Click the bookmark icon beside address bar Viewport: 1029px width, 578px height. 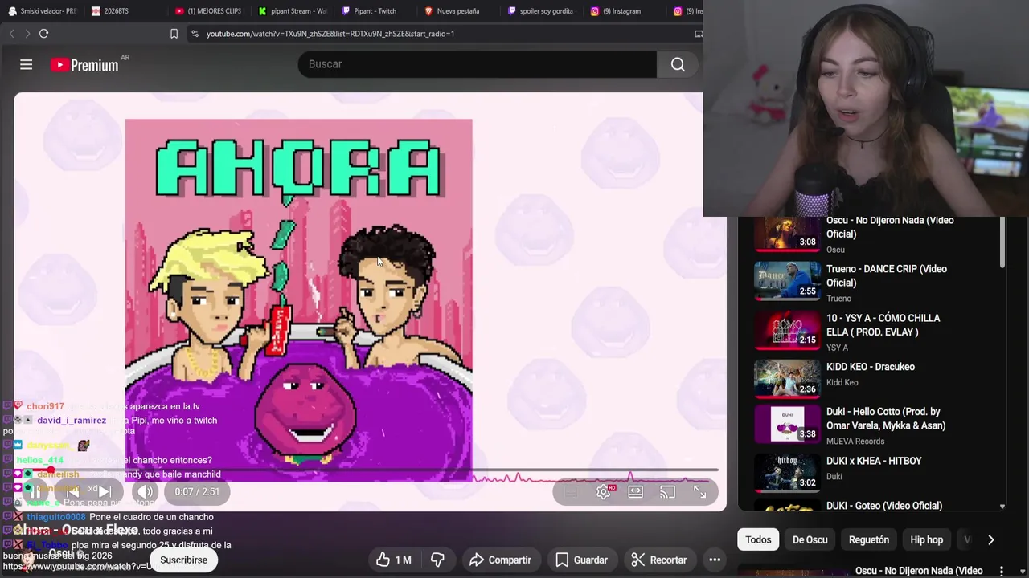[174, 34]
